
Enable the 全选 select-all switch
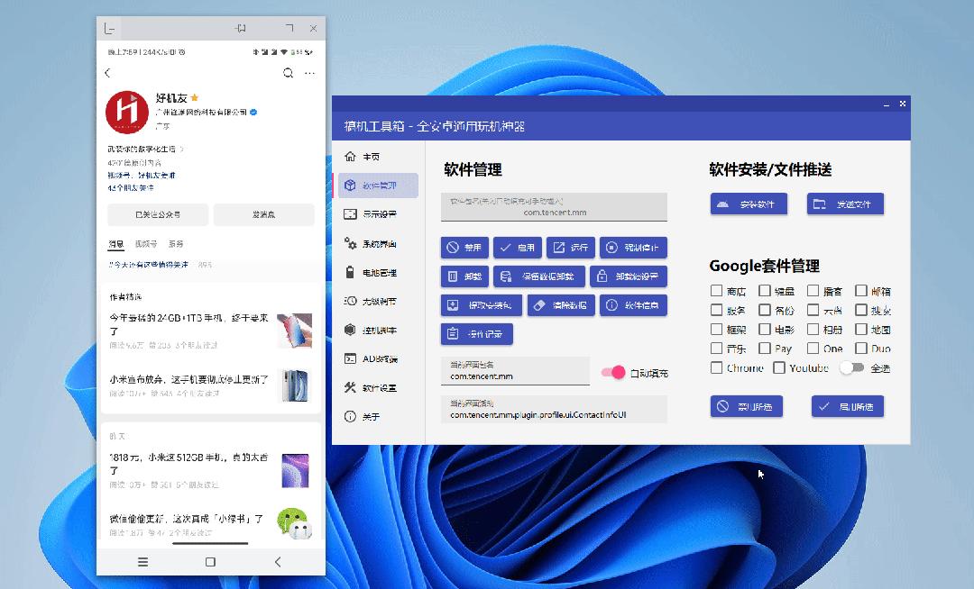851,368
